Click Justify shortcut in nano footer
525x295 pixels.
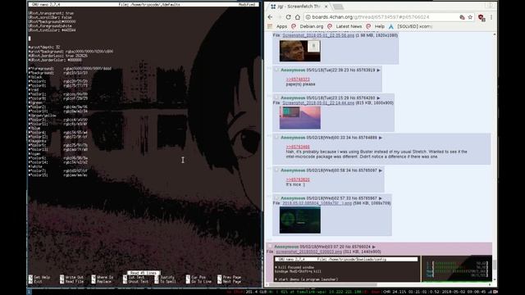click(x=164, y=277)
